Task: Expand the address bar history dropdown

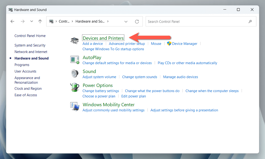Action: [126, 22]
